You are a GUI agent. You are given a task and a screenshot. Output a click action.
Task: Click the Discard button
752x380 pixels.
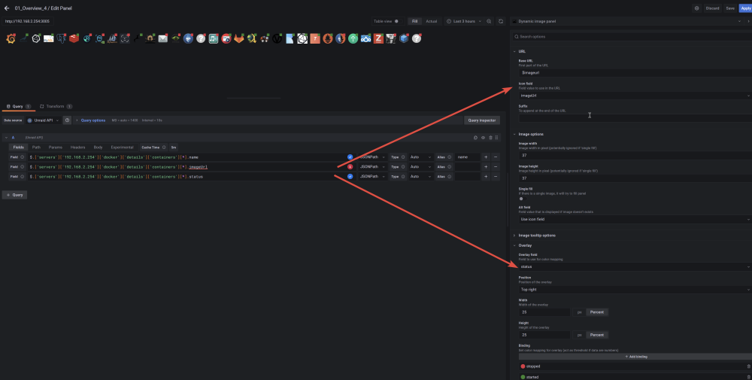(x=712, y=8)
